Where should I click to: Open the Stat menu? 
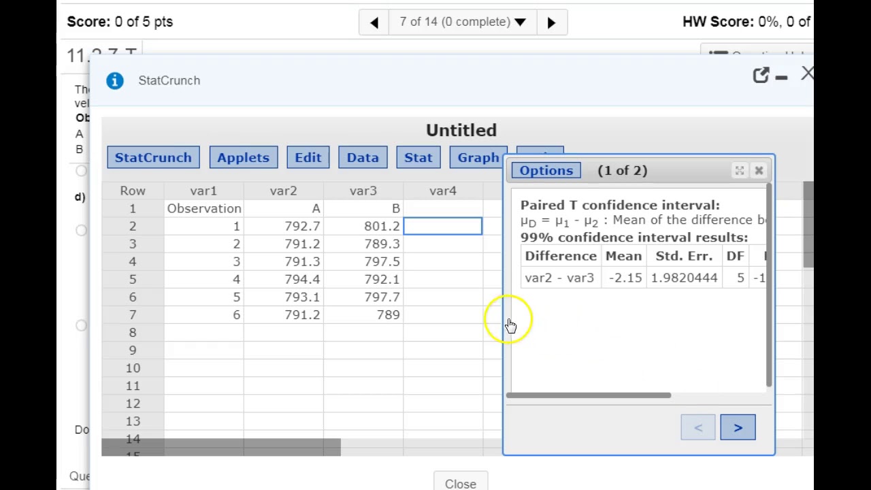click(418, 157)
